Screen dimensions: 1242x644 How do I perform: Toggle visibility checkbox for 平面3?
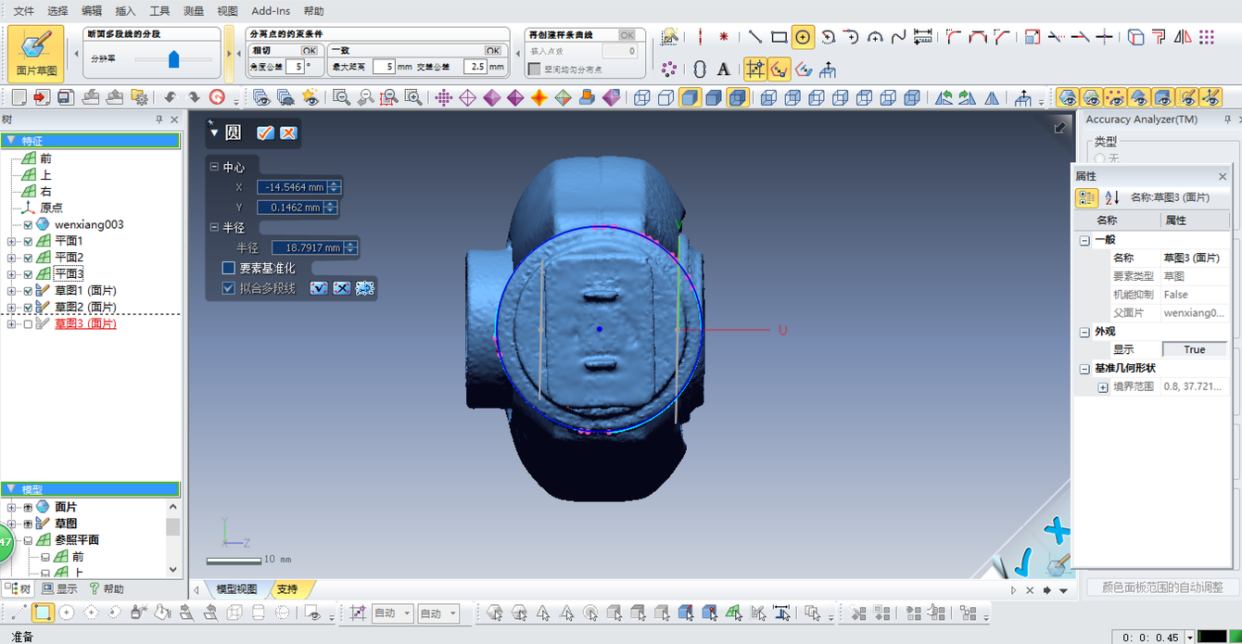[28, 275]
